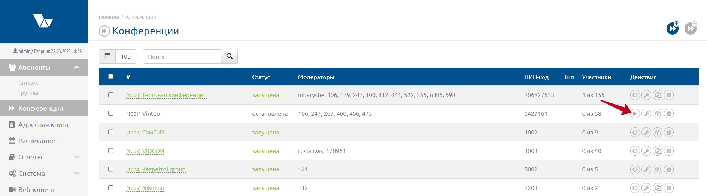Screen dimensions: 707x196
Task: Copy the Nikulino conference
Action: click(658, 188)
